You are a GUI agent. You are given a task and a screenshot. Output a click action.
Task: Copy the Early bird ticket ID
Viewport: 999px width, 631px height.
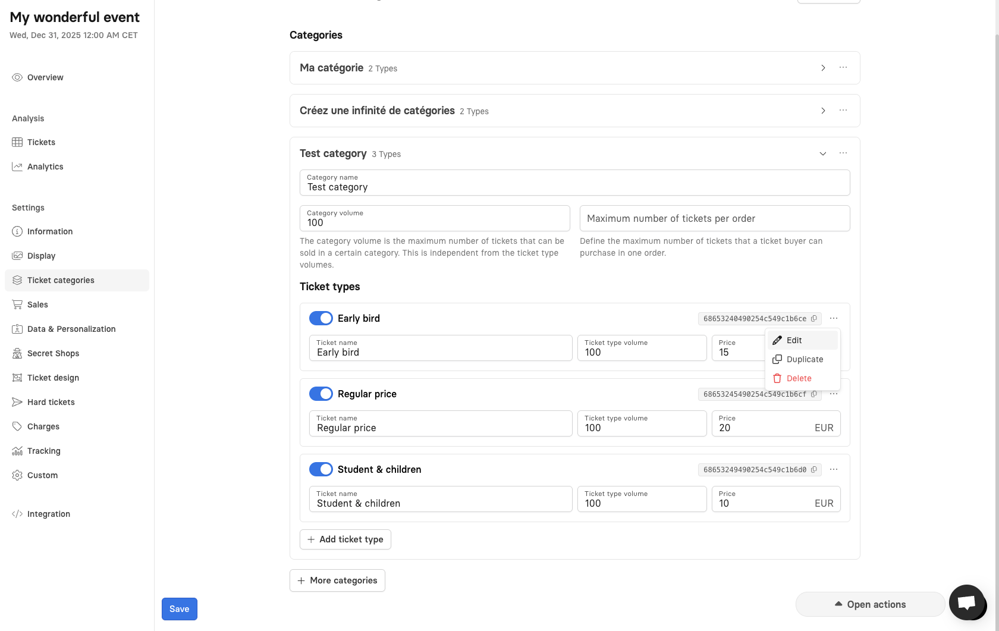814,319
